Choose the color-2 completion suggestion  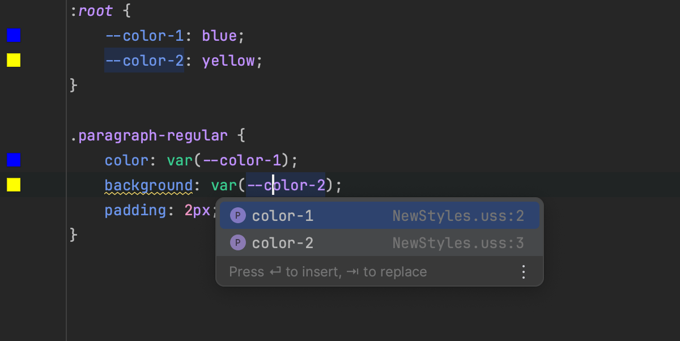point(283,243)
